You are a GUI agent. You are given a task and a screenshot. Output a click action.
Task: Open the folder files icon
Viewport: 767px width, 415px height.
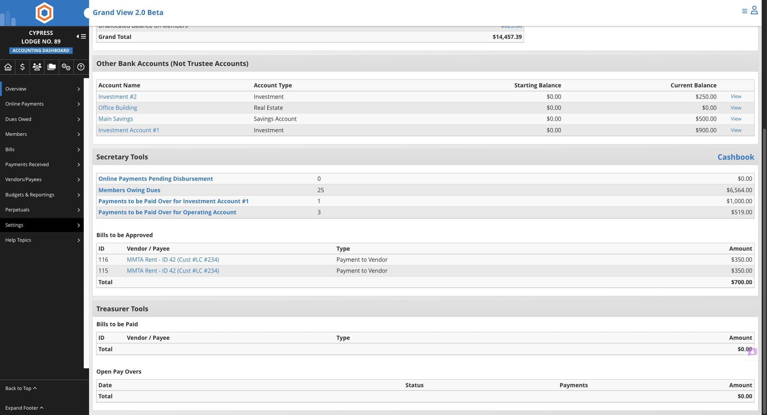tap(52, 67)
